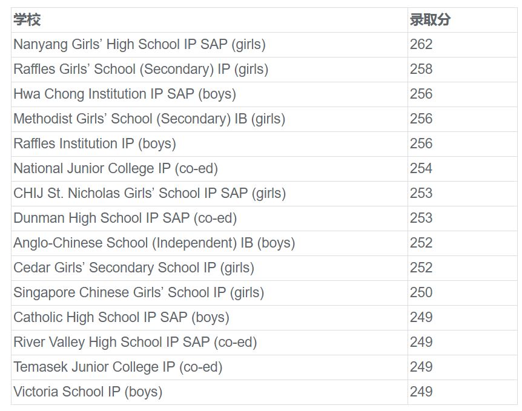This screenshot has height=411, width=522.
Task: Select Singapore Chinese Girls' School IP
Action: (x=139, y=293)
